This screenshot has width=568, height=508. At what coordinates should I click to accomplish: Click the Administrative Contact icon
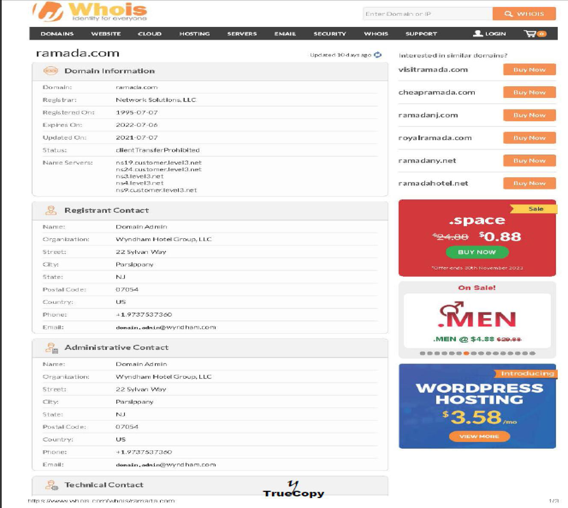point(51,348)
